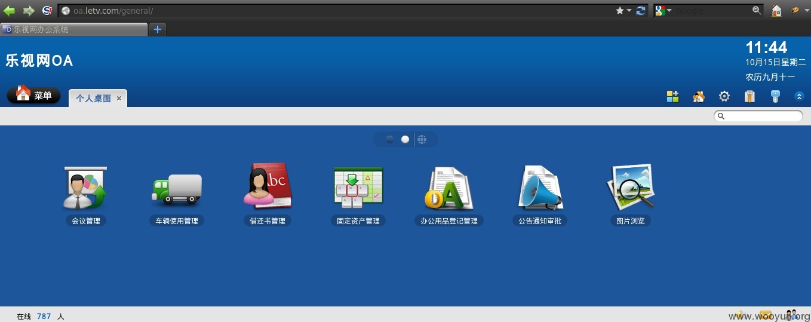Click the S icon left of address bar
Image resolution: width=811 pixels, height=322 pixels.
(47, 10)
